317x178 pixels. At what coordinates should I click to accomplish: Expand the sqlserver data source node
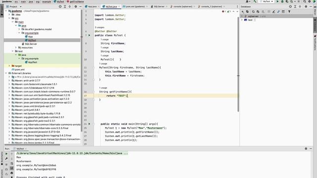242,16
